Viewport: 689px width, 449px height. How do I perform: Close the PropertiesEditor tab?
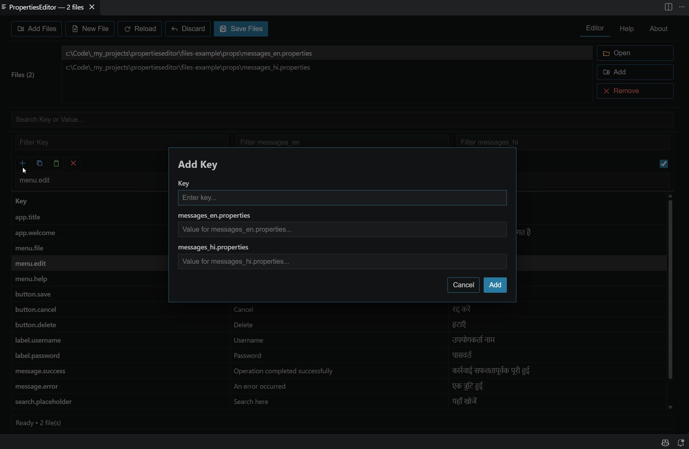point(92,7)
